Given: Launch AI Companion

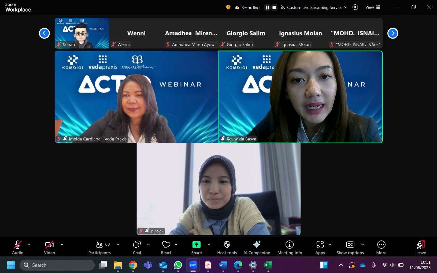Looking at the screenshot, I should point(257,247).
